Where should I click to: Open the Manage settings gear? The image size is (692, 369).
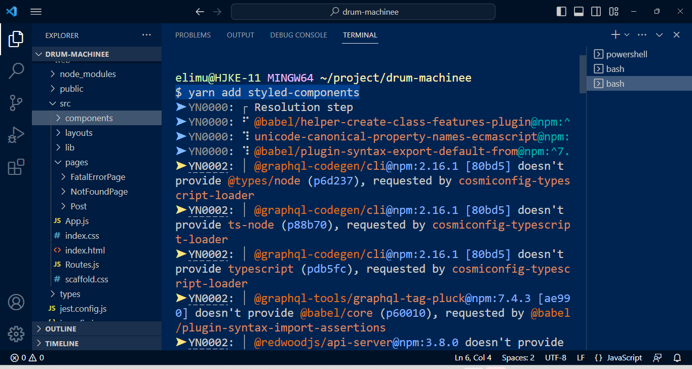pyautogui.click(x=16, y=334)
